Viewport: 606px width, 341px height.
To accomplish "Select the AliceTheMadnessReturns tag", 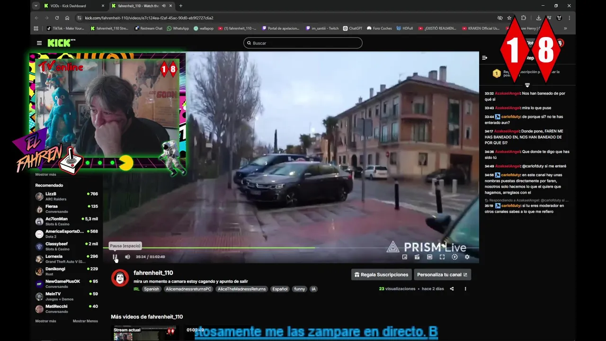I will [241, 289].
